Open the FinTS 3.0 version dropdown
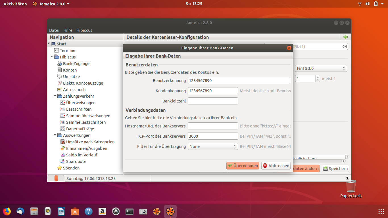388x218 pixels. click(x=321, y=68)
